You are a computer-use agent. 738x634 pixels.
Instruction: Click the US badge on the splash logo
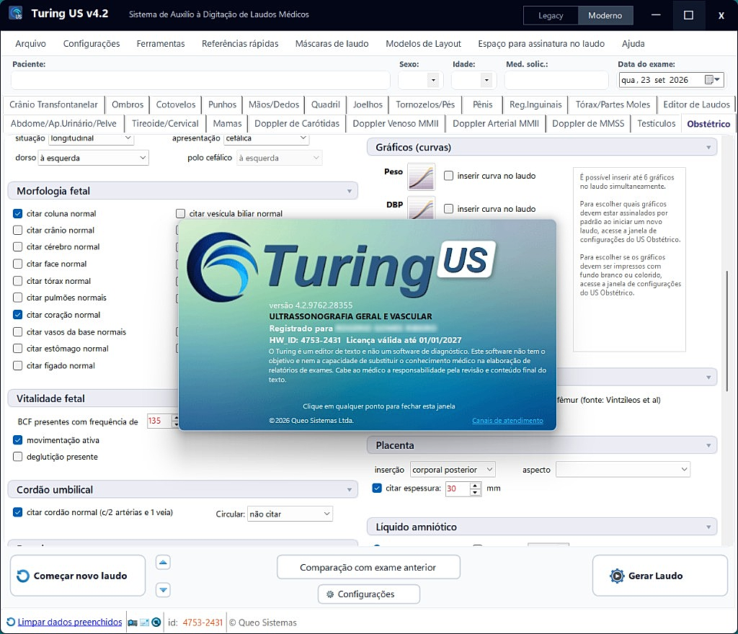[x=466, y=259]
